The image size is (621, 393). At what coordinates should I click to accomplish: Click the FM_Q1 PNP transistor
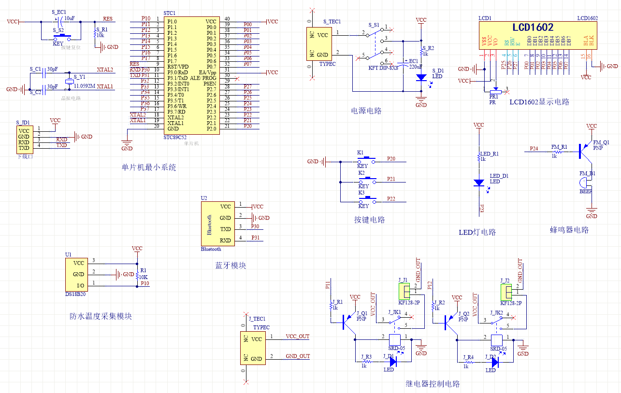[585, 151]
